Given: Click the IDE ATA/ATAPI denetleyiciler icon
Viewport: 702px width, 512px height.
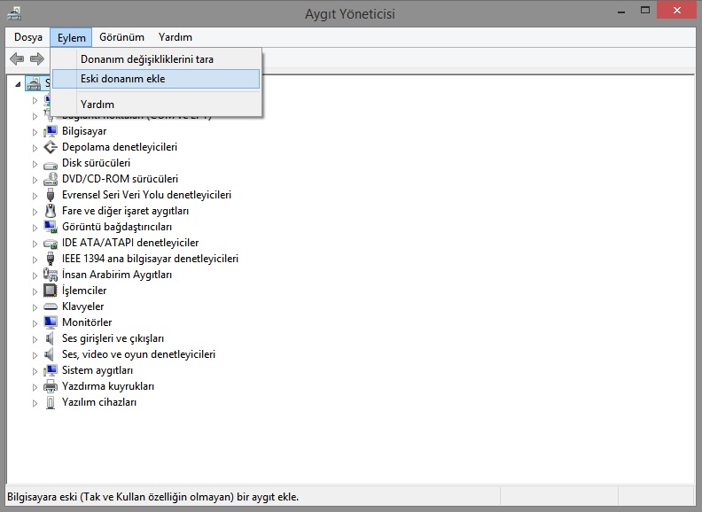Looking at the screenshot, I should click(51, 243).
